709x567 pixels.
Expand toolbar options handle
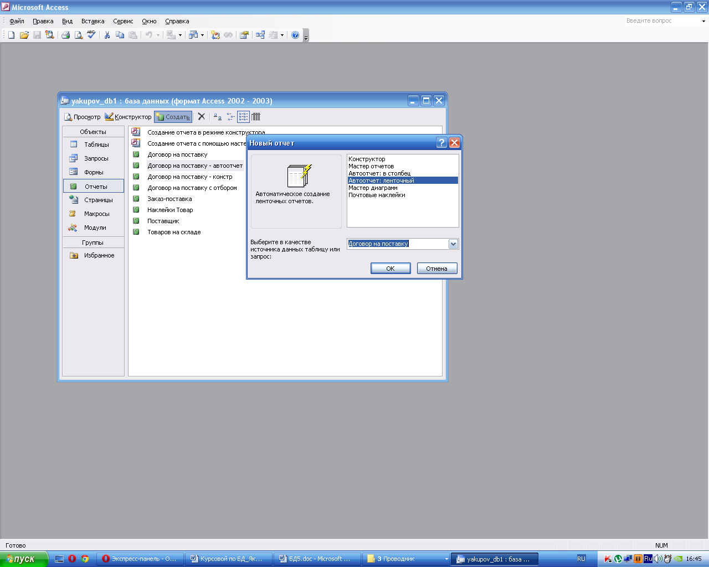click(306, 36)
